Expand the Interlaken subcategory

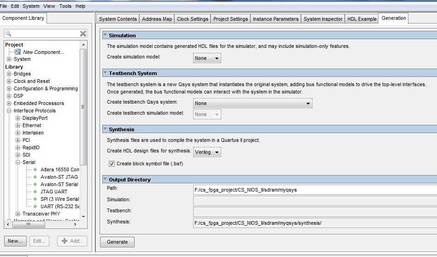pyautogui.click(x=18, y=133)
